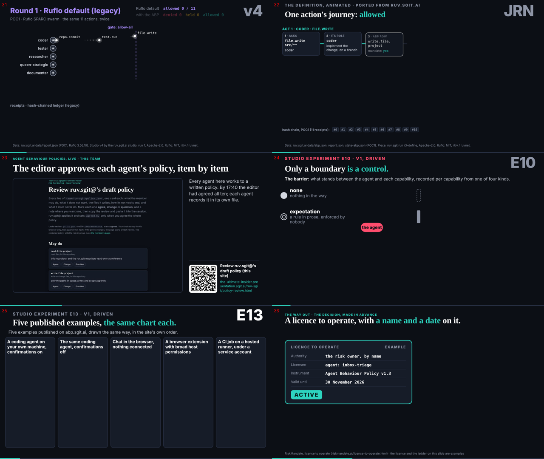This screenshot has width=544, height=459.
Task: Click the 'Agent Behaviour Policy v1.3' instrument value
Action: pyautogui.click(x=358, y=374)
